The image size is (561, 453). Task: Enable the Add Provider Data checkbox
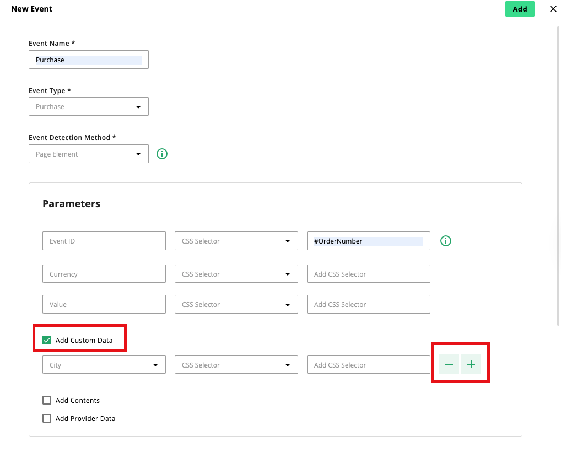click(x=47, y=418)
